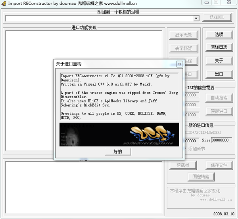Screen dimensions: 238x219
Task: Click the attach process combo box field
Action: [102, 18]
